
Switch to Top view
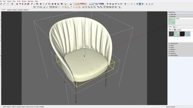(110, 4)
